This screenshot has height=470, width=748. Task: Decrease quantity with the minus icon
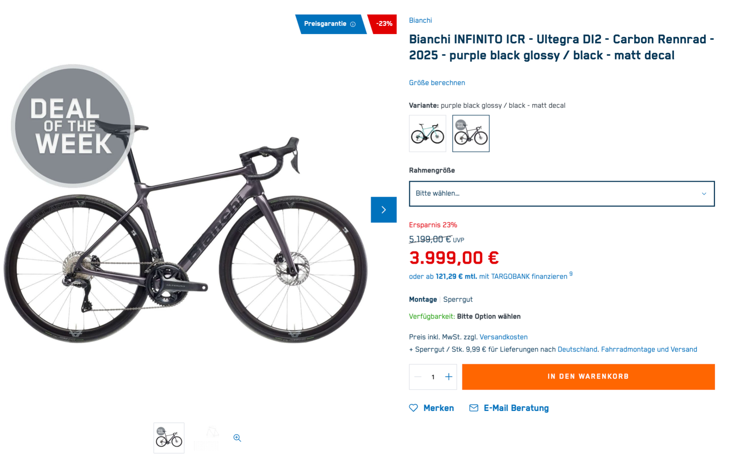coord(418,377)
